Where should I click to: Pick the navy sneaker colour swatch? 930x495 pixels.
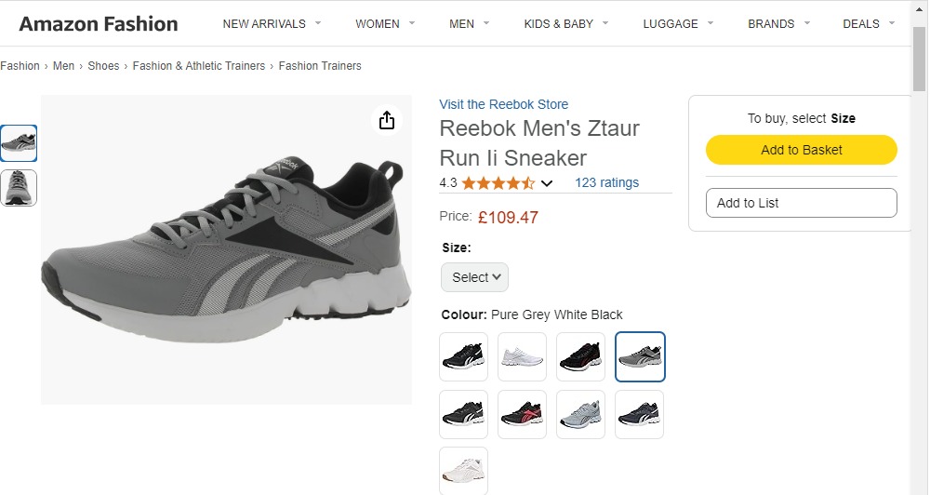(x=641, y=414)
